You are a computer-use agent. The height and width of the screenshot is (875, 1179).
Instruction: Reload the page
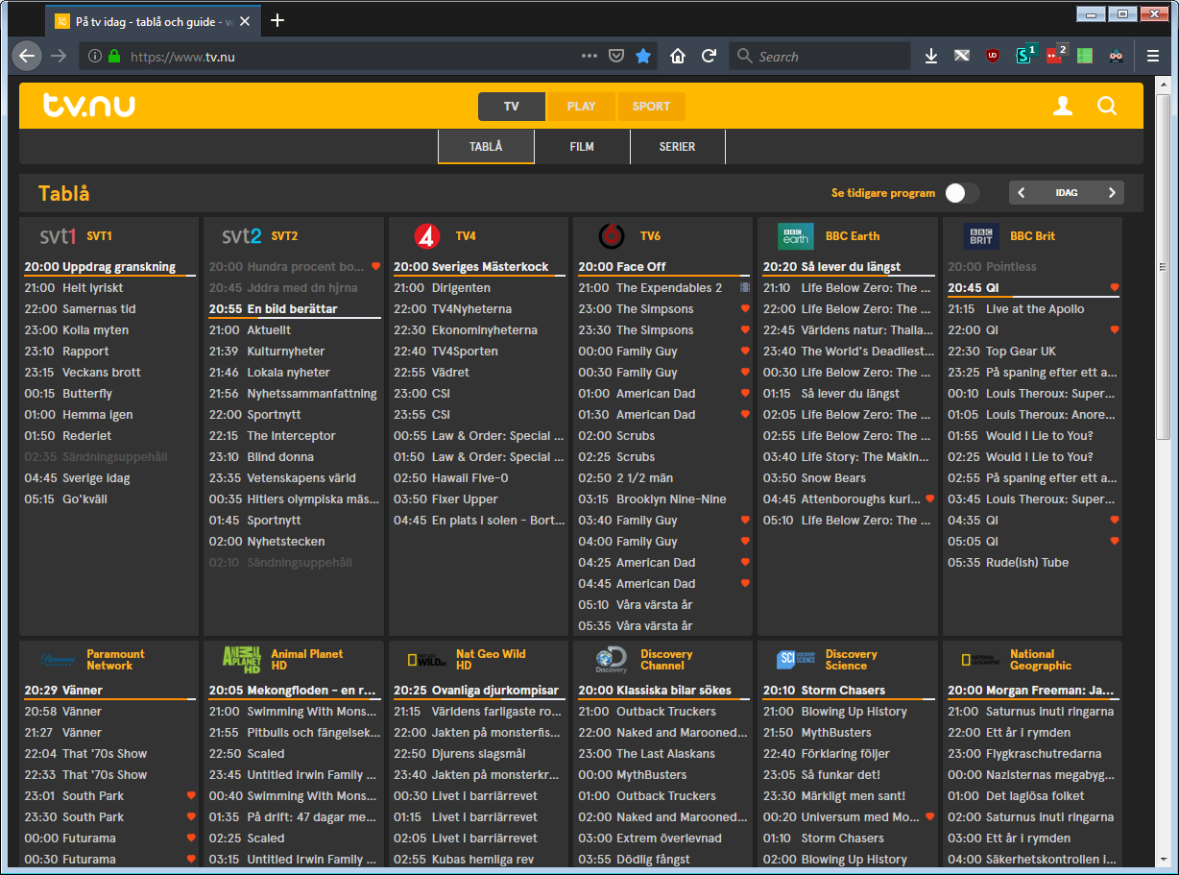pyautogui.click(x=709, y=57)
